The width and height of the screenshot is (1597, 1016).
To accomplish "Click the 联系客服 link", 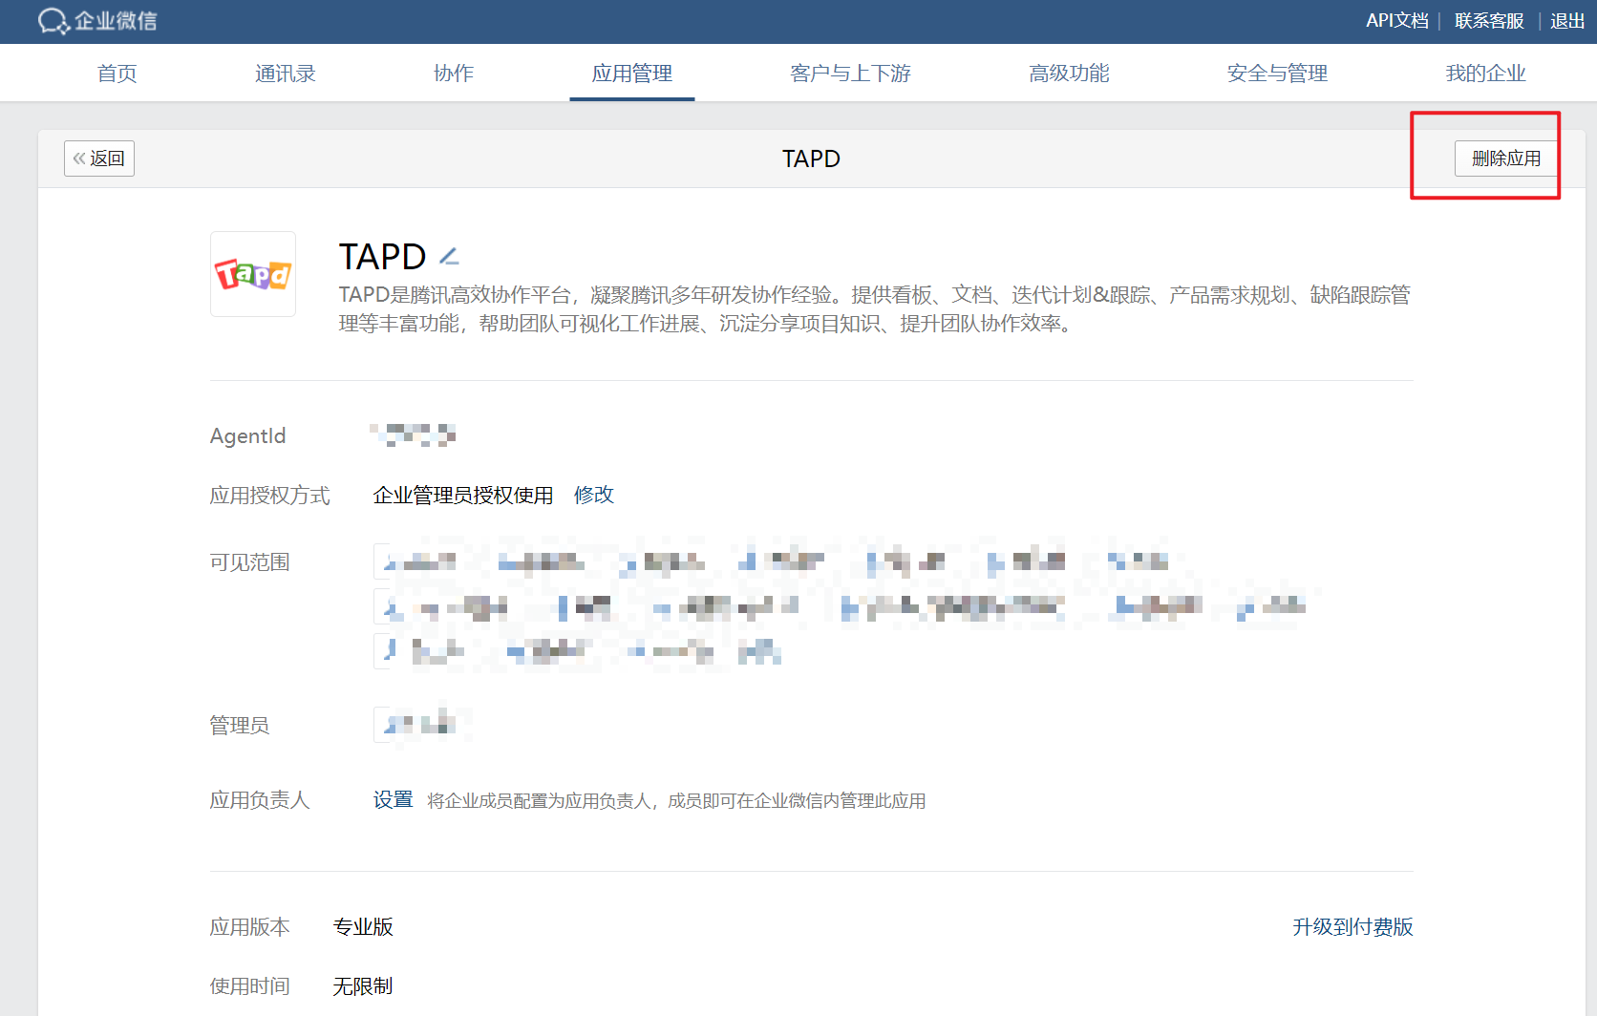I will coord(1490,21).
